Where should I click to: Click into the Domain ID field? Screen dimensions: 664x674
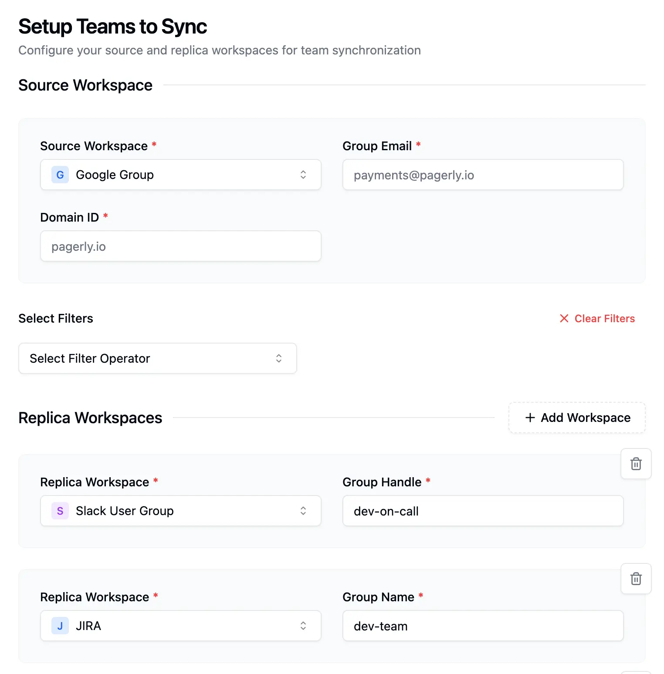180,246
